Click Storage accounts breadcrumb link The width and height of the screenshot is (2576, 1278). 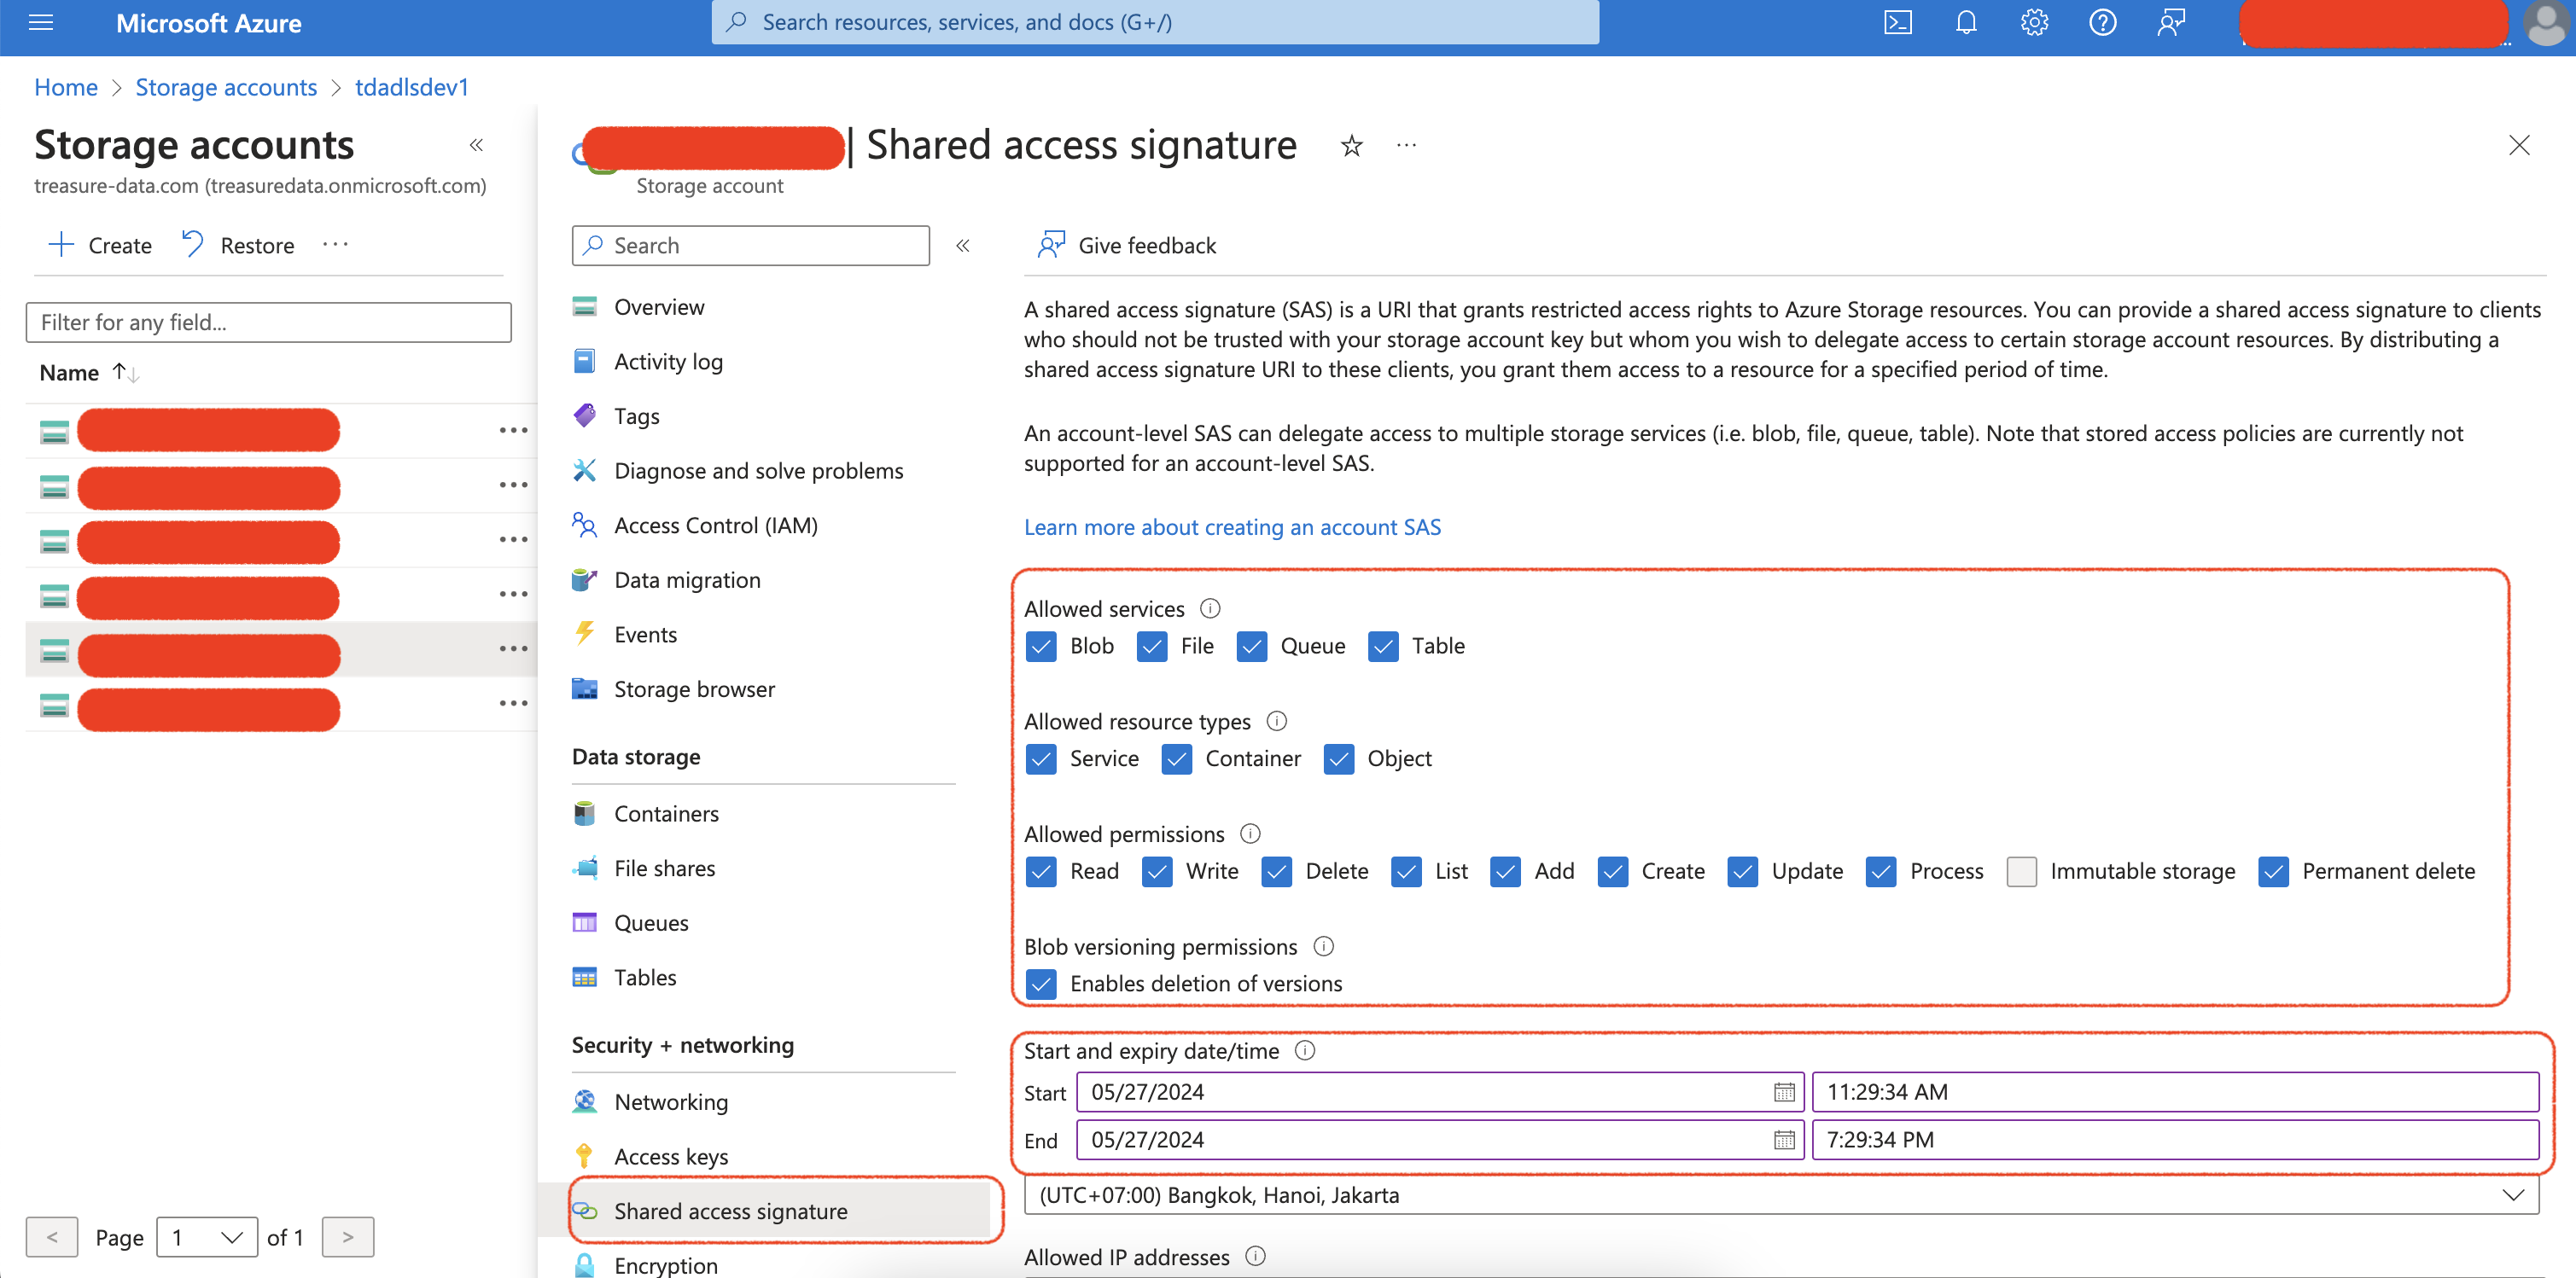tap(226, 87)
